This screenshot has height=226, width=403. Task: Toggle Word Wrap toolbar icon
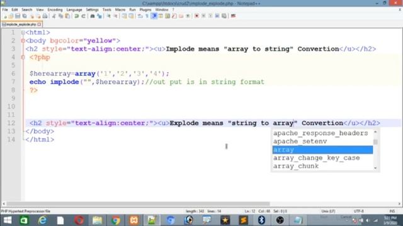point(140,16)
